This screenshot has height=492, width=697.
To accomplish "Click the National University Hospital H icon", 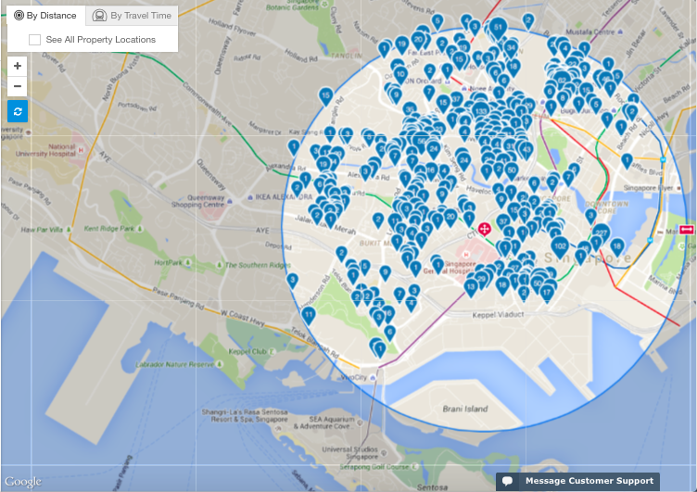I will click(81, 150).
